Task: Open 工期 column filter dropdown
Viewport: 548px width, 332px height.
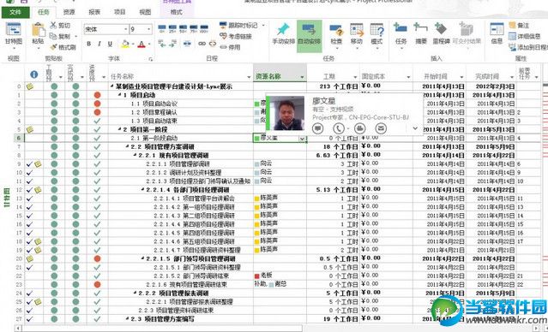Action: (x=355, y=77)
